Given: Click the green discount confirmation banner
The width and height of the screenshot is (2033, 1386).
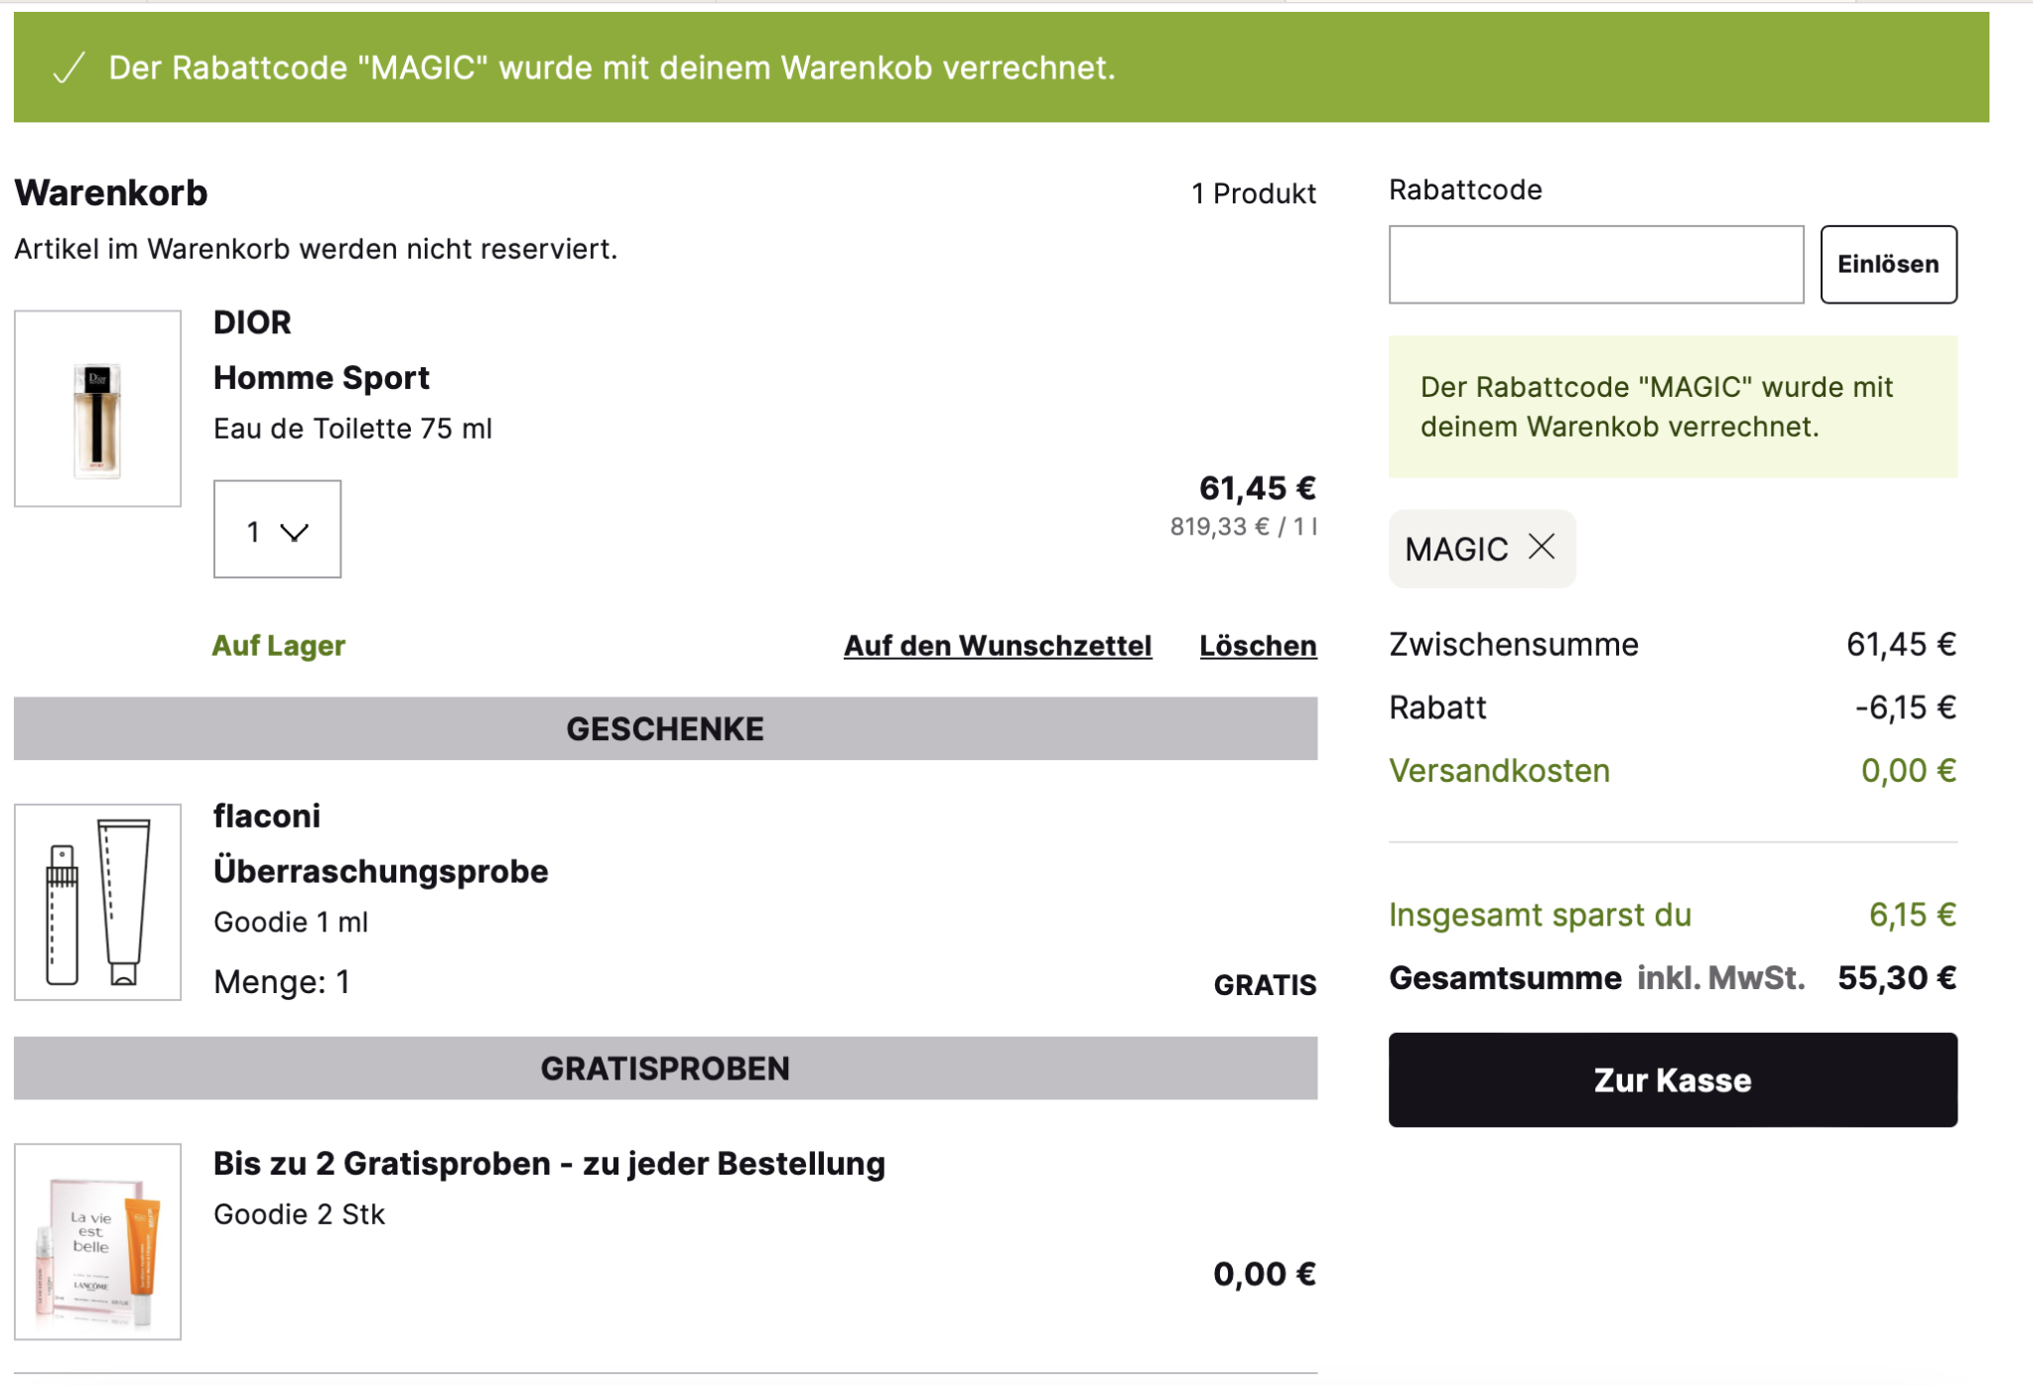Looking at the screenshot, I should point(1001,67).
